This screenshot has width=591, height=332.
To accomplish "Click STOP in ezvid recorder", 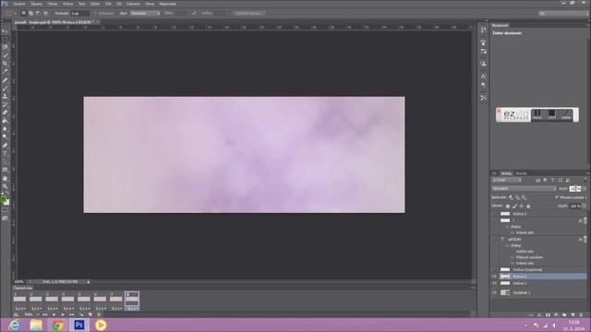I will (x=552, y=114).
